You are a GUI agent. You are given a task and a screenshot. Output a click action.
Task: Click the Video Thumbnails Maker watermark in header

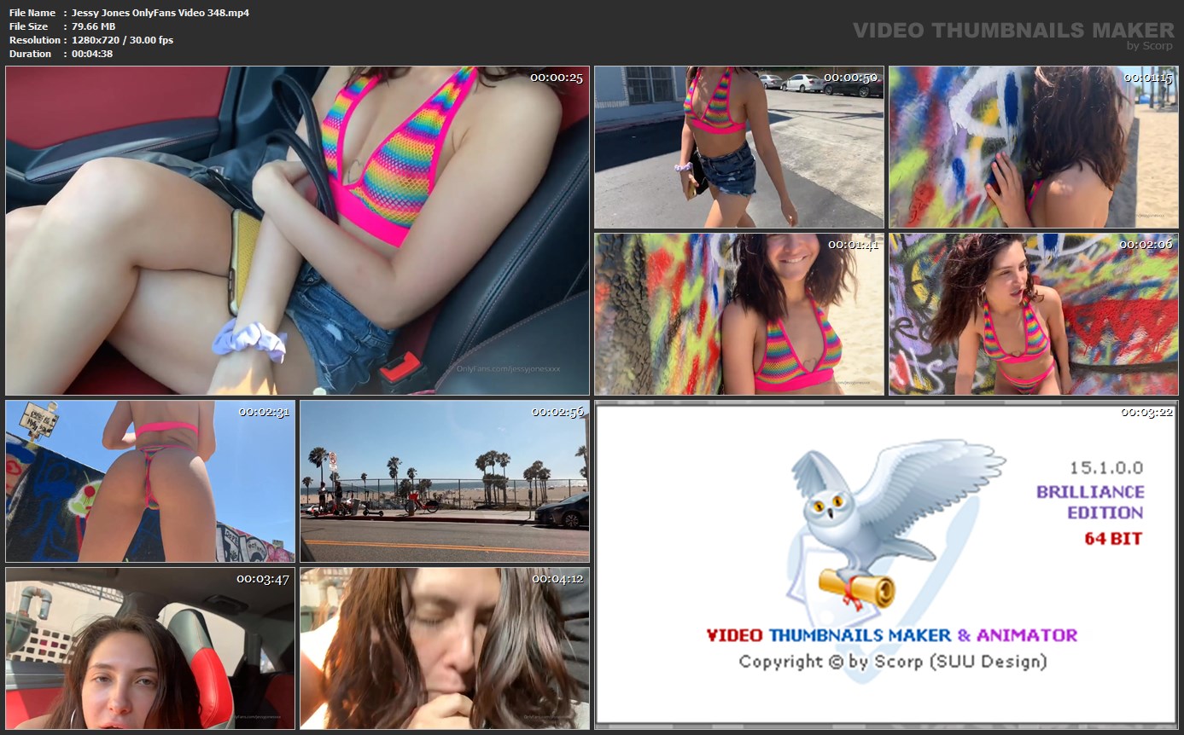tap(1013, 30)
